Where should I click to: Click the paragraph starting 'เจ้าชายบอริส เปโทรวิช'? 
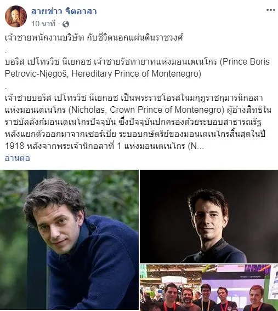pyautogui.click(x=138, y=122)
